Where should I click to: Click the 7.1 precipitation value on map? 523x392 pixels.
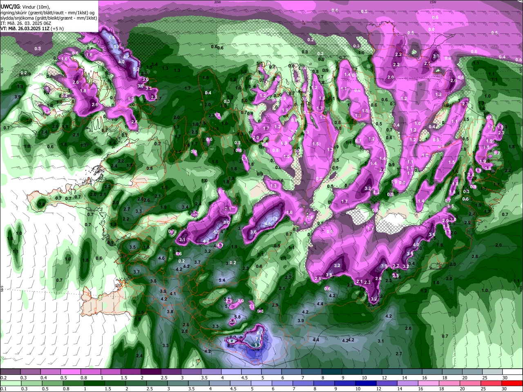click(x=258, y=339)
